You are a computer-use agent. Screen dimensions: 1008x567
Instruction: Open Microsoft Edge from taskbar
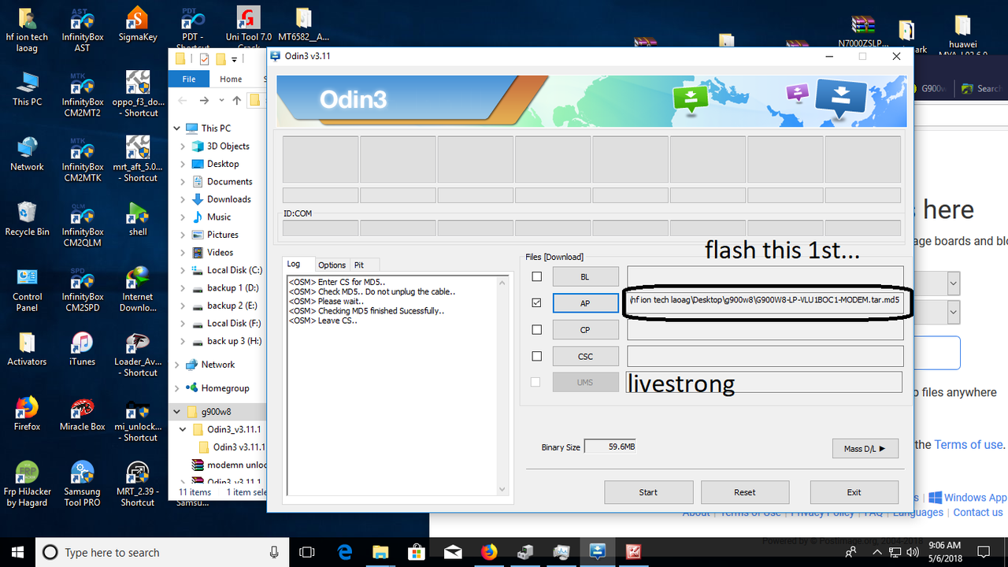(345, 552)
